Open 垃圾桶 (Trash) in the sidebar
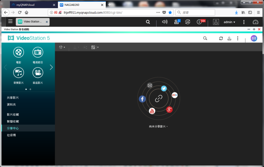The image size is (264, 167). point(11,135)
